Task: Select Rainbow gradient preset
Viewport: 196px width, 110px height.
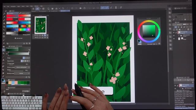Action: click(x=24, y=30)
